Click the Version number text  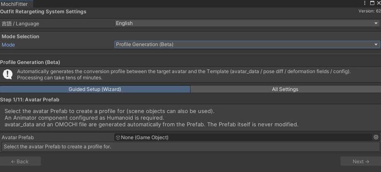pos(370,11)
